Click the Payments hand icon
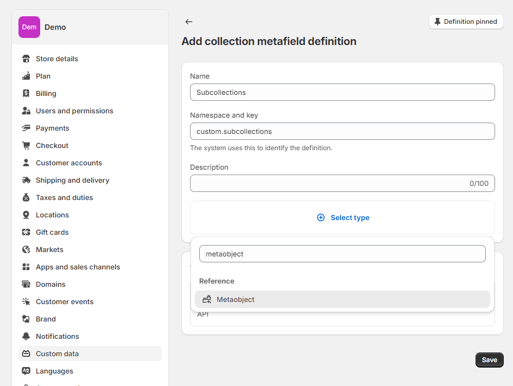This screenshot has width=513, height=386. click(x=26, y=128)
